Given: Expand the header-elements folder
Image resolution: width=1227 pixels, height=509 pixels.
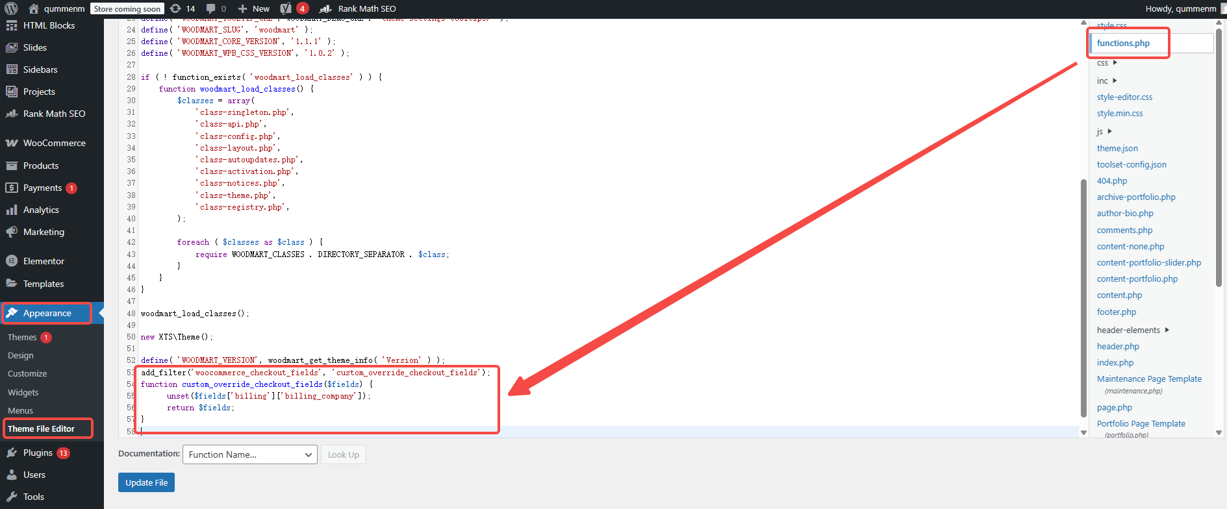Looking at the screenshot, I should 1133,330.
